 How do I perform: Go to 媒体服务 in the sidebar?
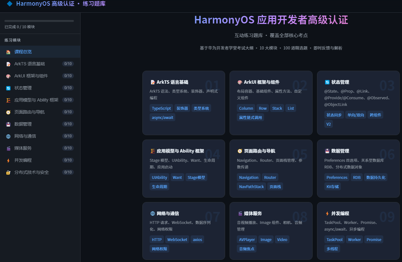coord(40,148)
